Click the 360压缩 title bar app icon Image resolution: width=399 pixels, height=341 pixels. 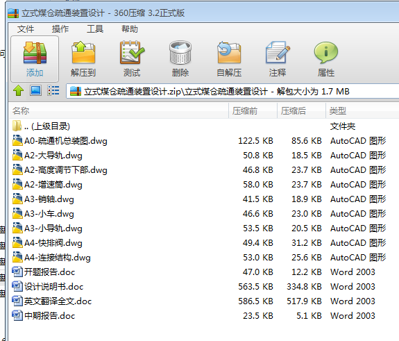(13, 13)
